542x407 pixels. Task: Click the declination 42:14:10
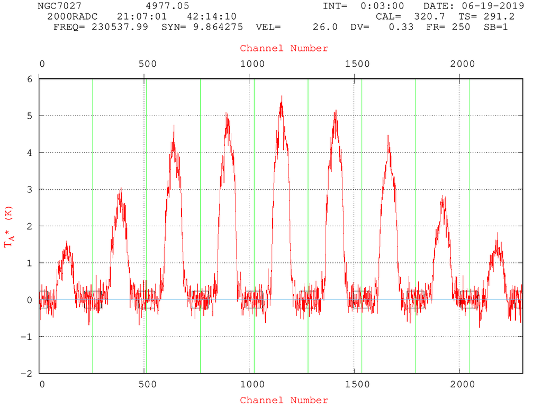212,16
